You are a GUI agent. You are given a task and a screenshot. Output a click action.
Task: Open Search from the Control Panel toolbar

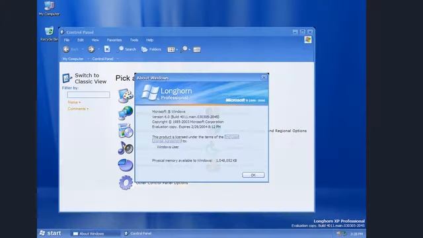[127, 49]
